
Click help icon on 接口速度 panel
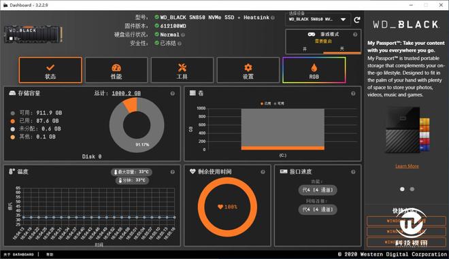click(353, 172)
